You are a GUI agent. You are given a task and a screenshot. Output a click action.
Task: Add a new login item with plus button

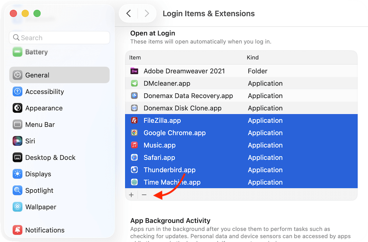131,194
